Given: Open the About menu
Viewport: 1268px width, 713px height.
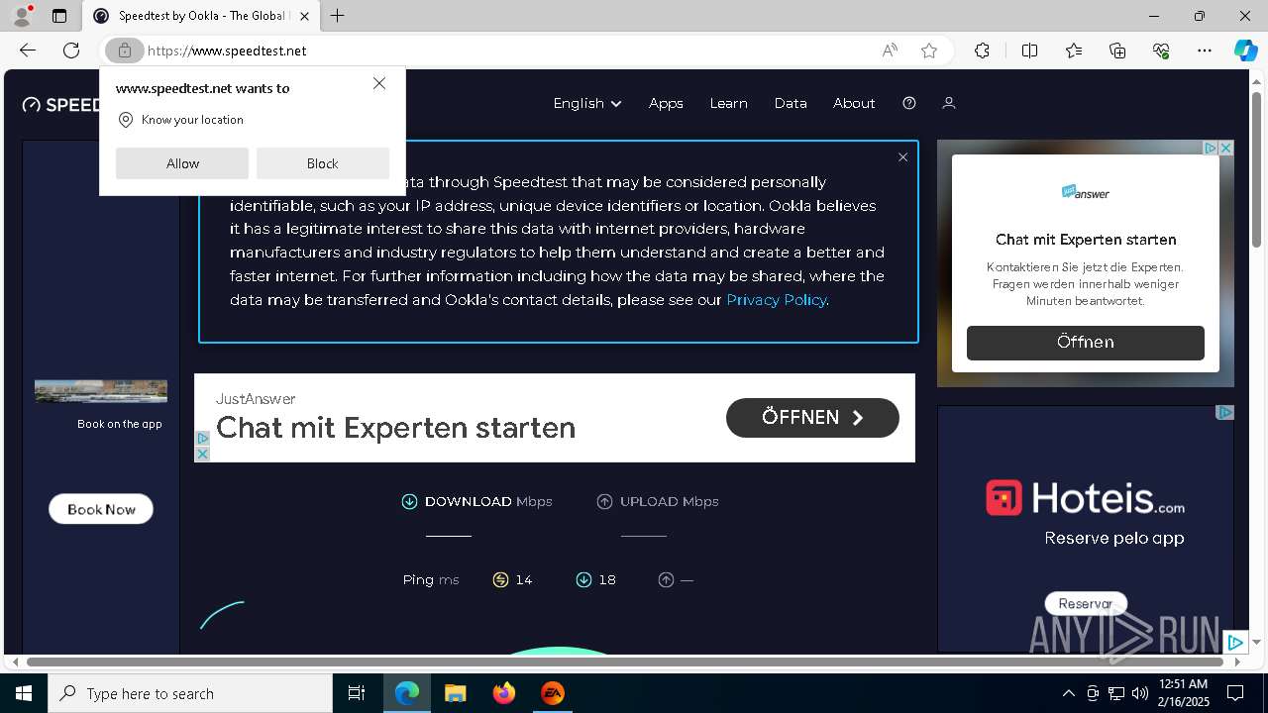Looking at the screenshot, I should pyautogui.click(x=854, y=103).
